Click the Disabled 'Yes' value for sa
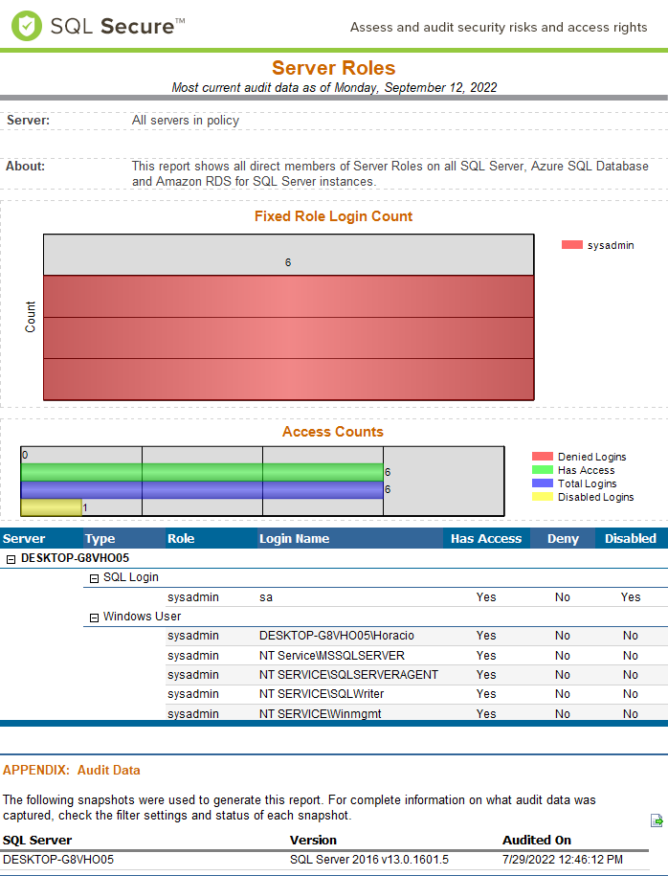668x876 pixels. point(631,597)
